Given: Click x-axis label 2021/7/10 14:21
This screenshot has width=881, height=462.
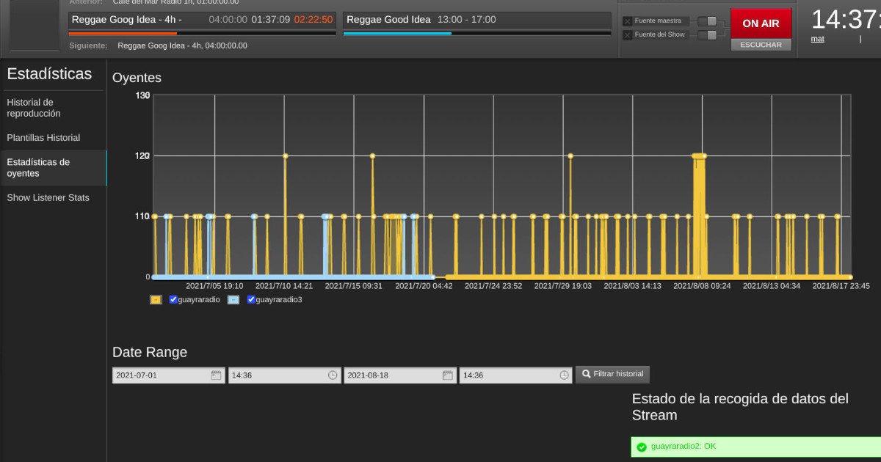Looking at the screenshot, I should pyautogui.click(x=284, y=286).
